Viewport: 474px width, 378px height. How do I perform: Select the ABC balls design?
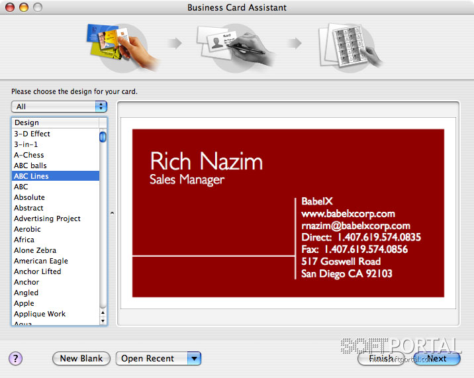click(x=56, y=165)
